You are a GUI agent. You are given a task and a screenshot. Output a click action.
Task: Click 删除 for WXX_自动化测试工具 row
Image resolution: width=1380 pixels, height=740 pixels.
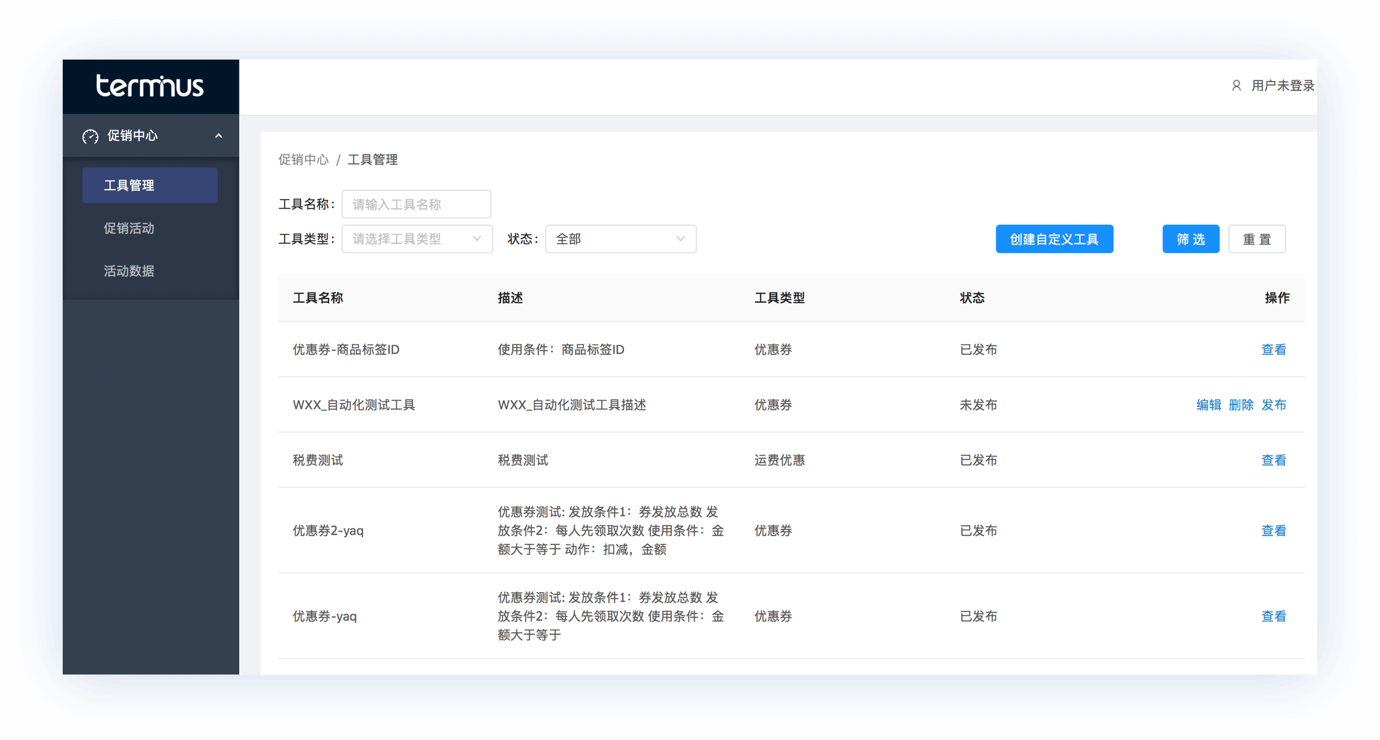click(1241, 405)
